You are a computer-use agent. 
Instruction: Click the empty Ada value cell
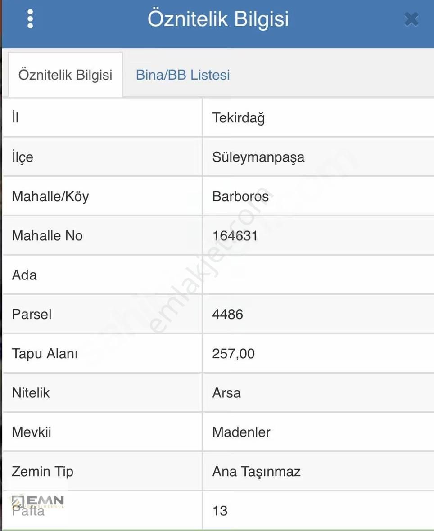point(318,274)
